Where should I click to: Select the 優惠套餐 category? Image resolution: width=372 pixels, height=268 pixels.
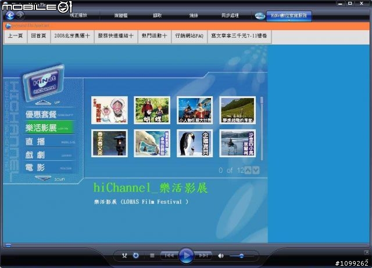point(49,115)
